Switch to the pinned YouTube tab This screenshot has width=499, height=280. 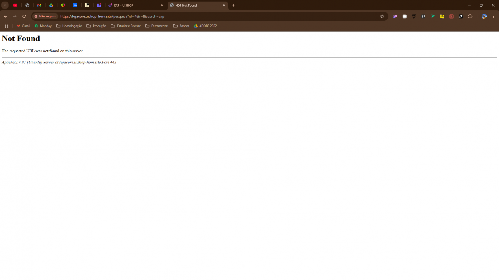15,5
